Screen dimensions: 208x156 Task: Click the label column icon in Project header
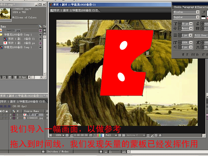click(40, 26)
